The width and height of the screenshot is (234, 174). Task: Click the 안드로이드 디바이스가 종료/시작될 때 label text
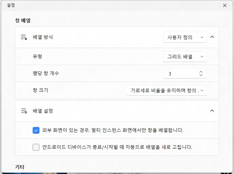pos(117,147)
